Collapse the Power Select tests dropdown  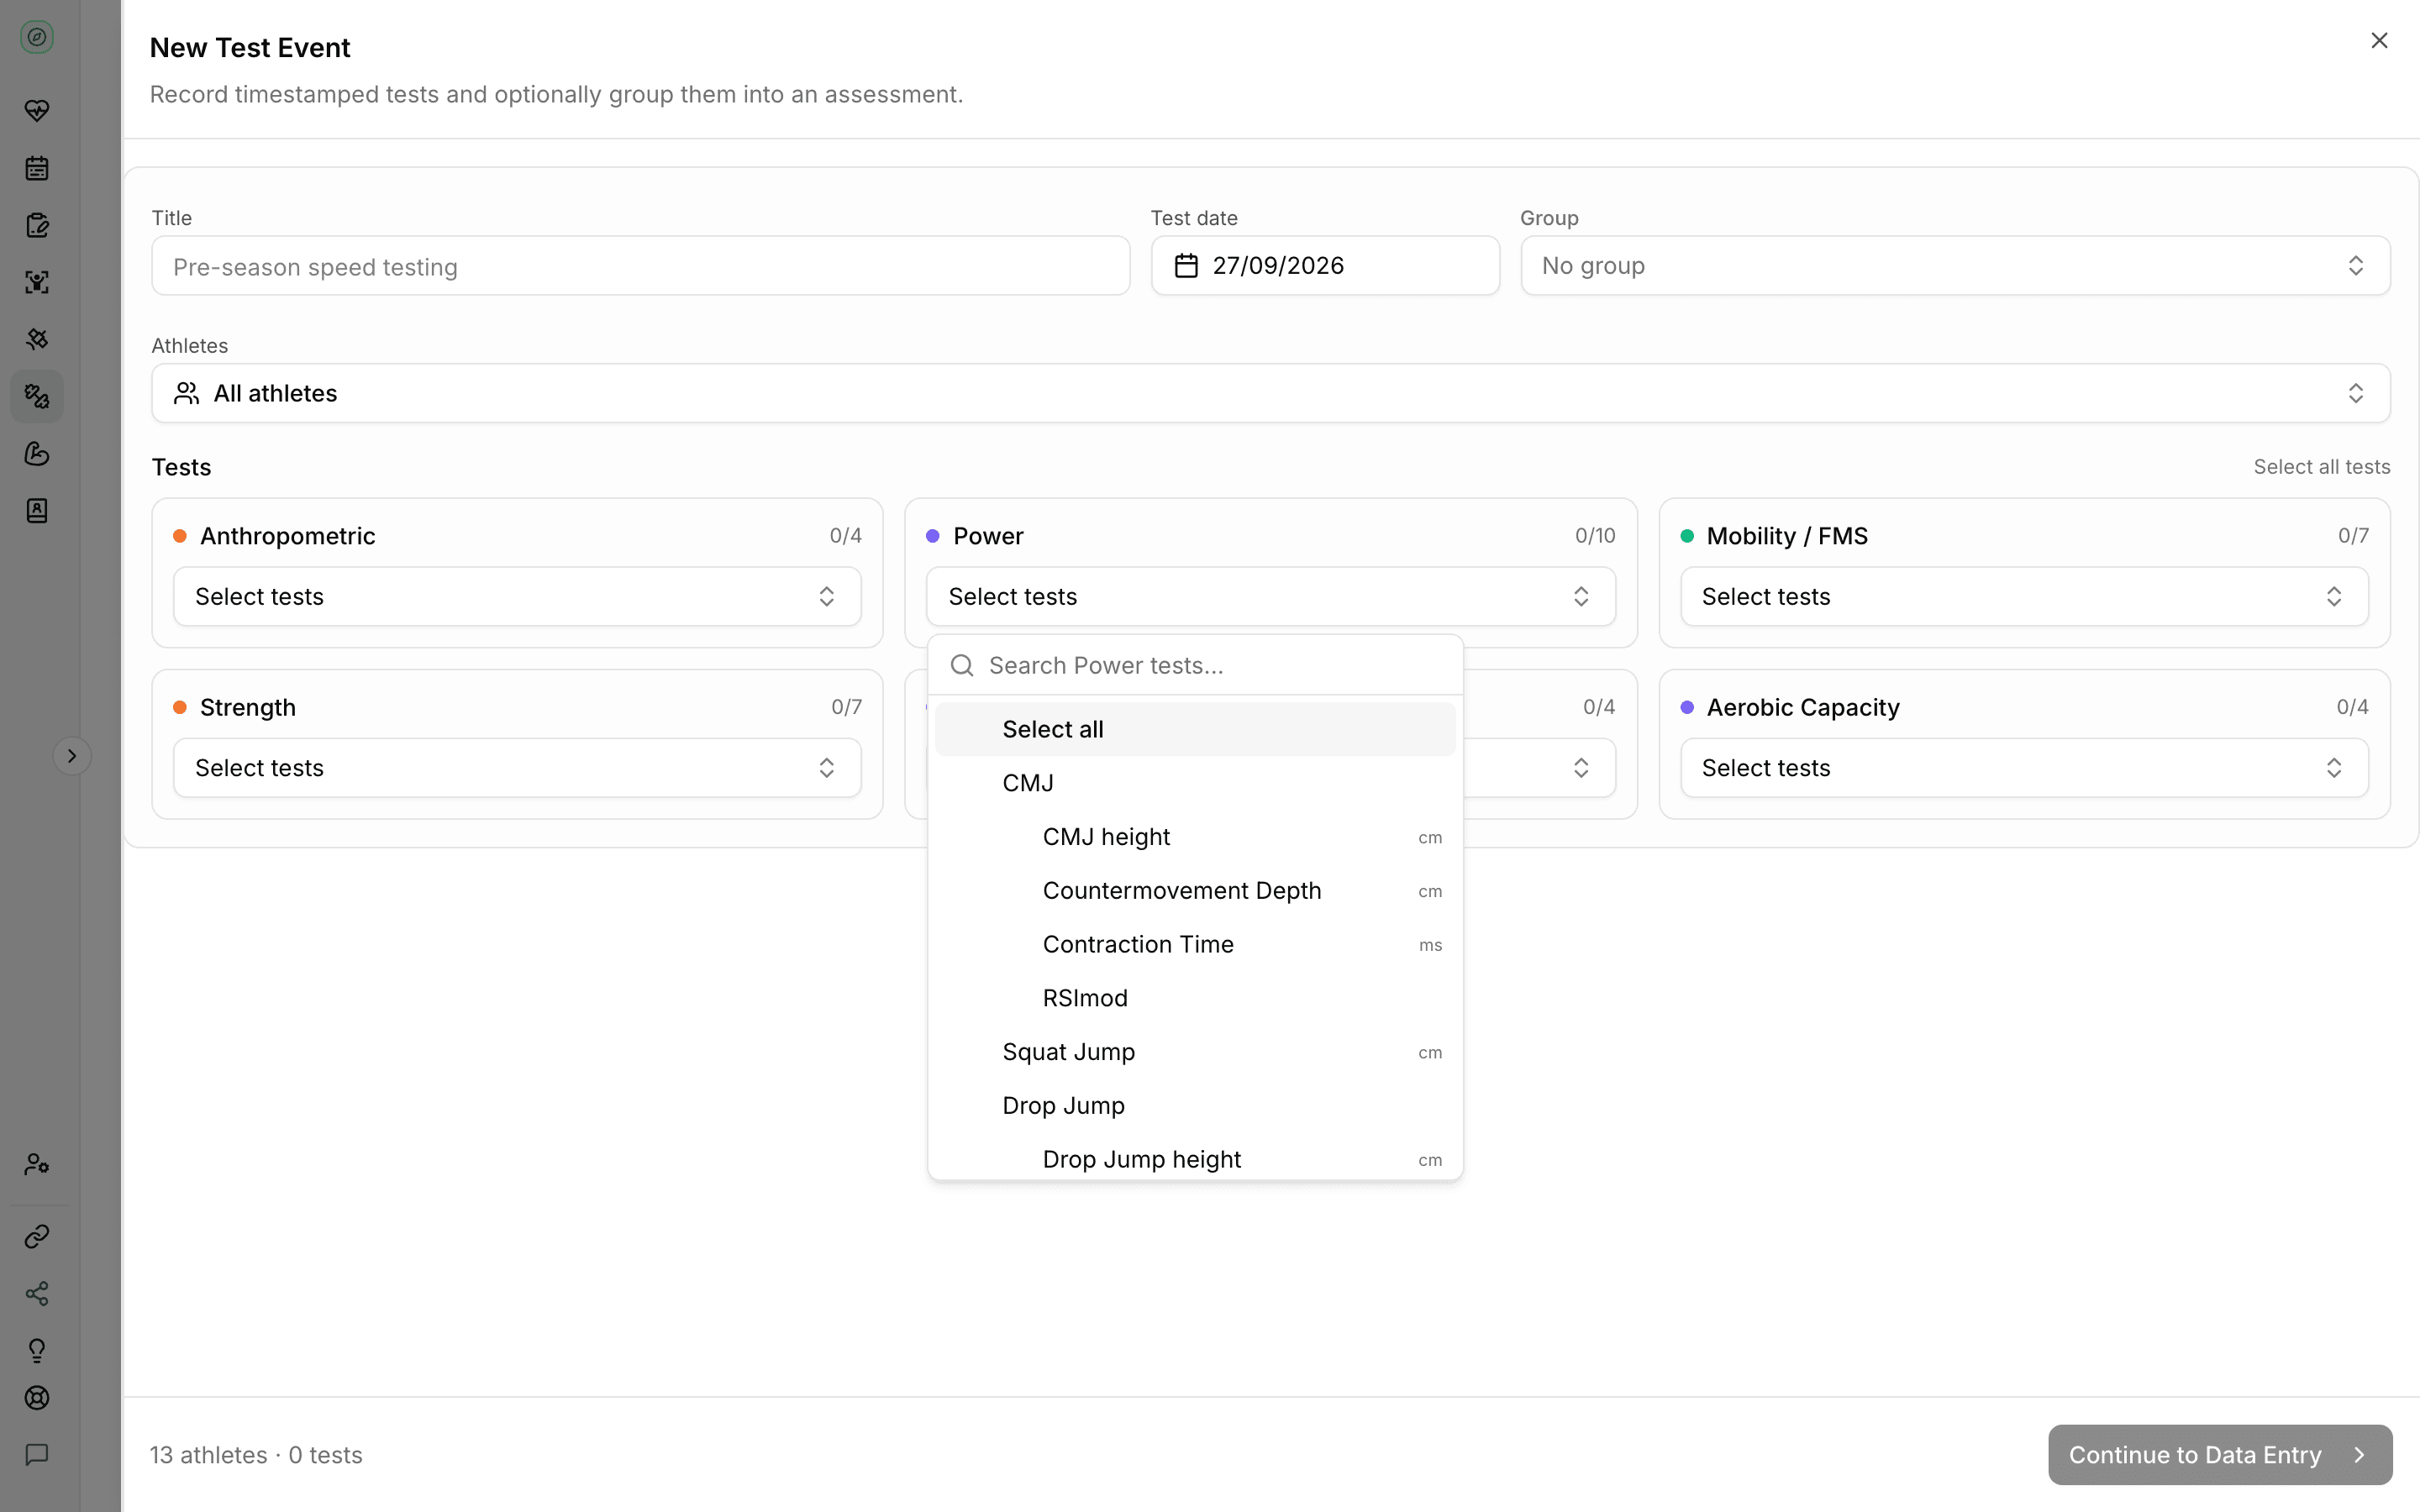coord(1271,597)
